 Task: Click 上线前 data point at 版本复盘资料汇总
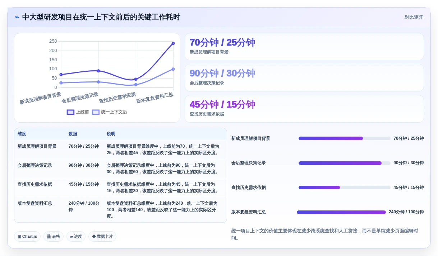[x=173, y=43]
